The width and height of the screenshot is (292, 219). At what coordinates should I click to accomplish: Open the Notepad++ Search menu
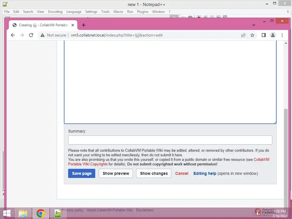(28, 11)
